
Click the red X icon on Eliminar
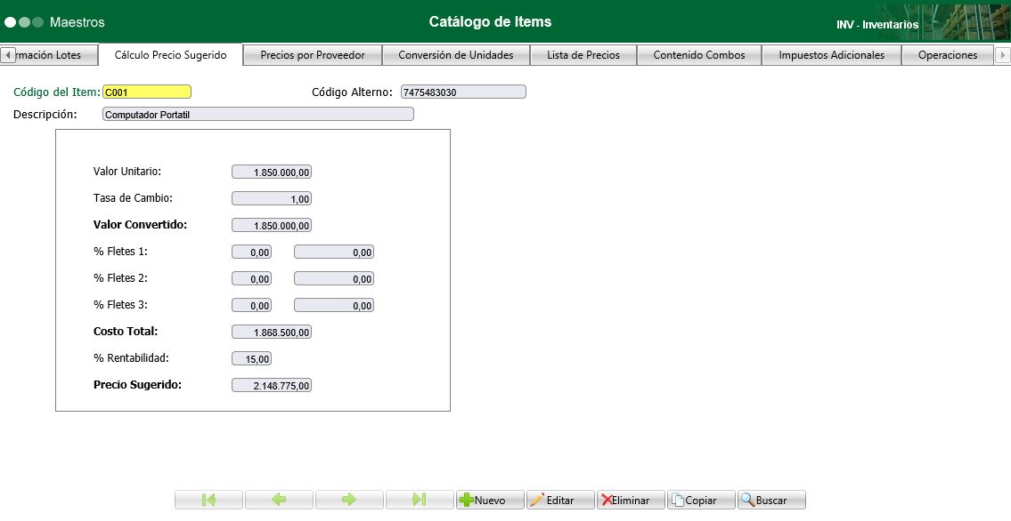[605, 499]
